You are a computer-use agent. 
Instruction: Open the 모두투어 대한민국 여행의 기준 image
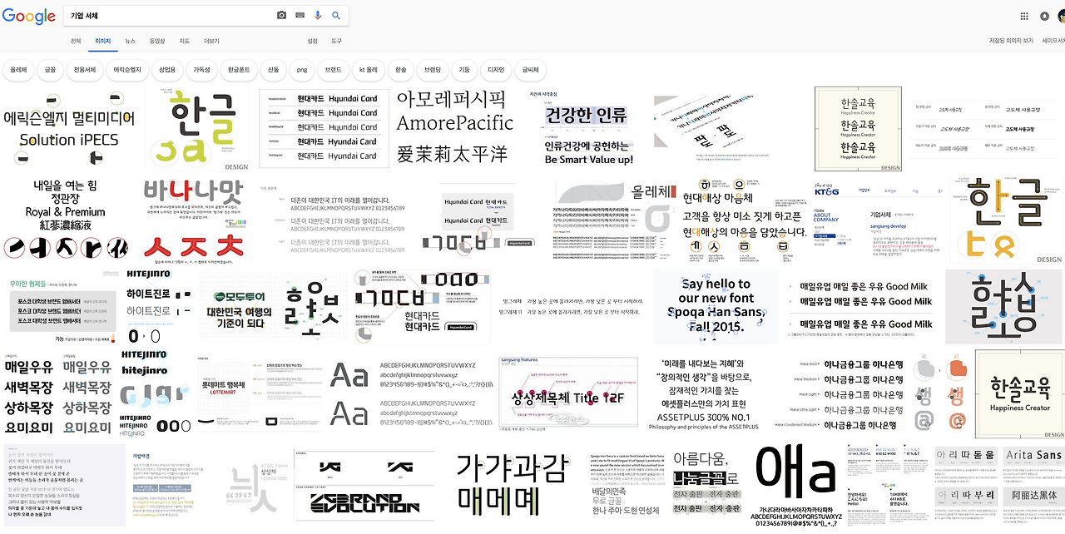click(272, 306)
